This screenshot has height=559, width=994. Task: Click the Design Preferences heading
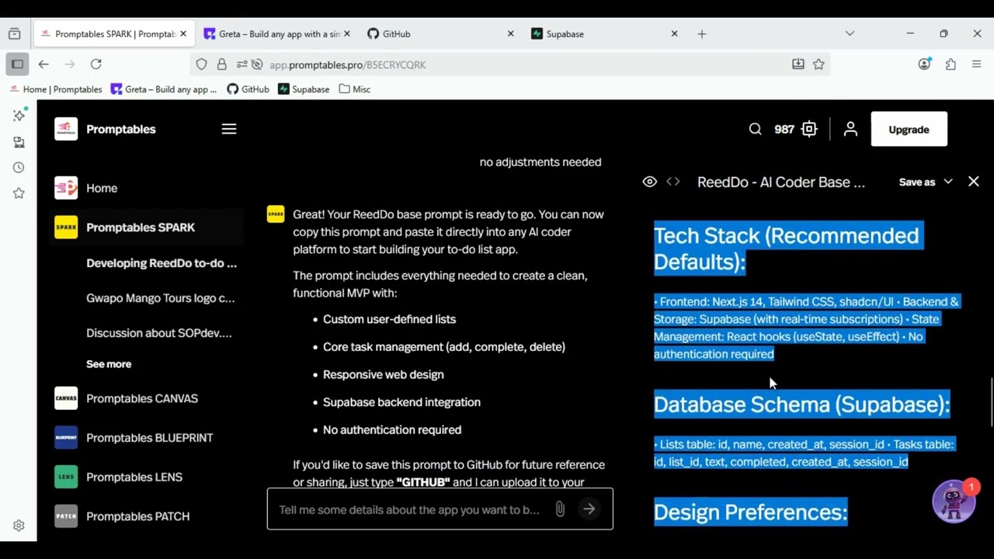[750, 512]
